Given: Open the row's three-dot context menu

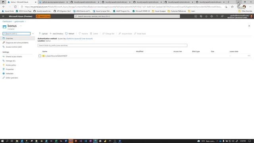Looking at the screenshot, I should tap(249, 56).
